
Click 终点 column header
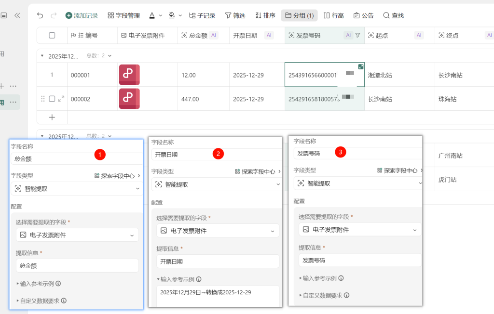465,35
